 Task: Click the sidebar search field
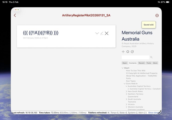(x=135, y=57)
